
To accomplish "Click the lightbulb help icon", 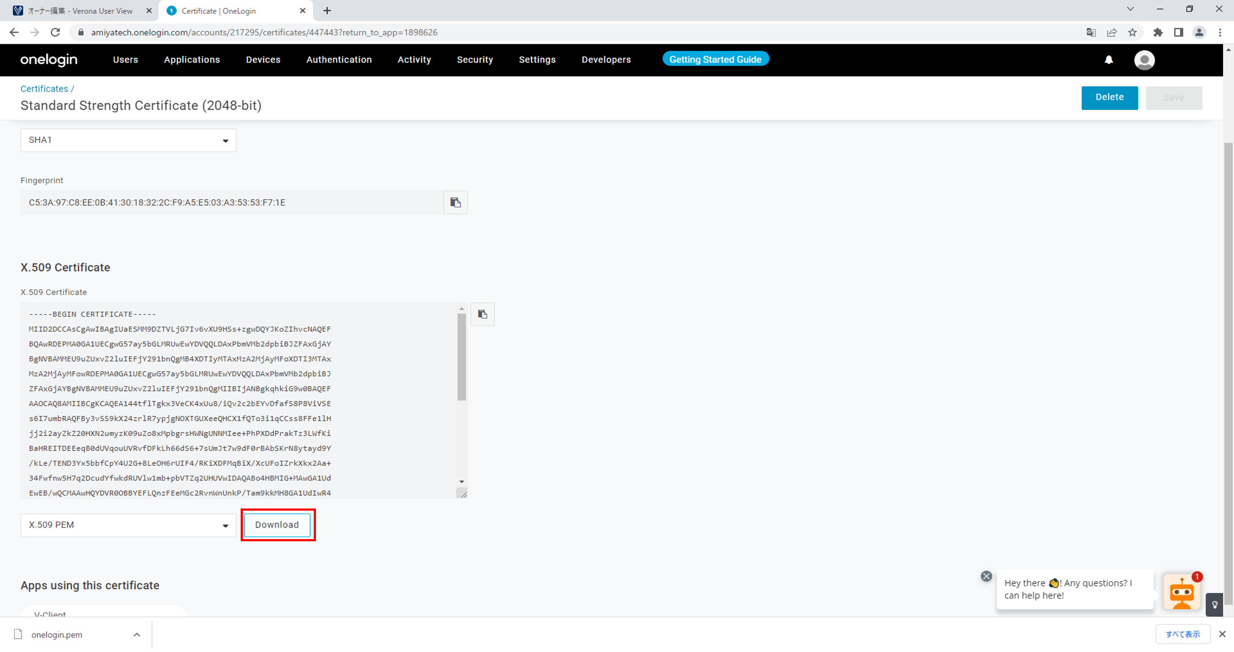I will [x=1214, y=605].
